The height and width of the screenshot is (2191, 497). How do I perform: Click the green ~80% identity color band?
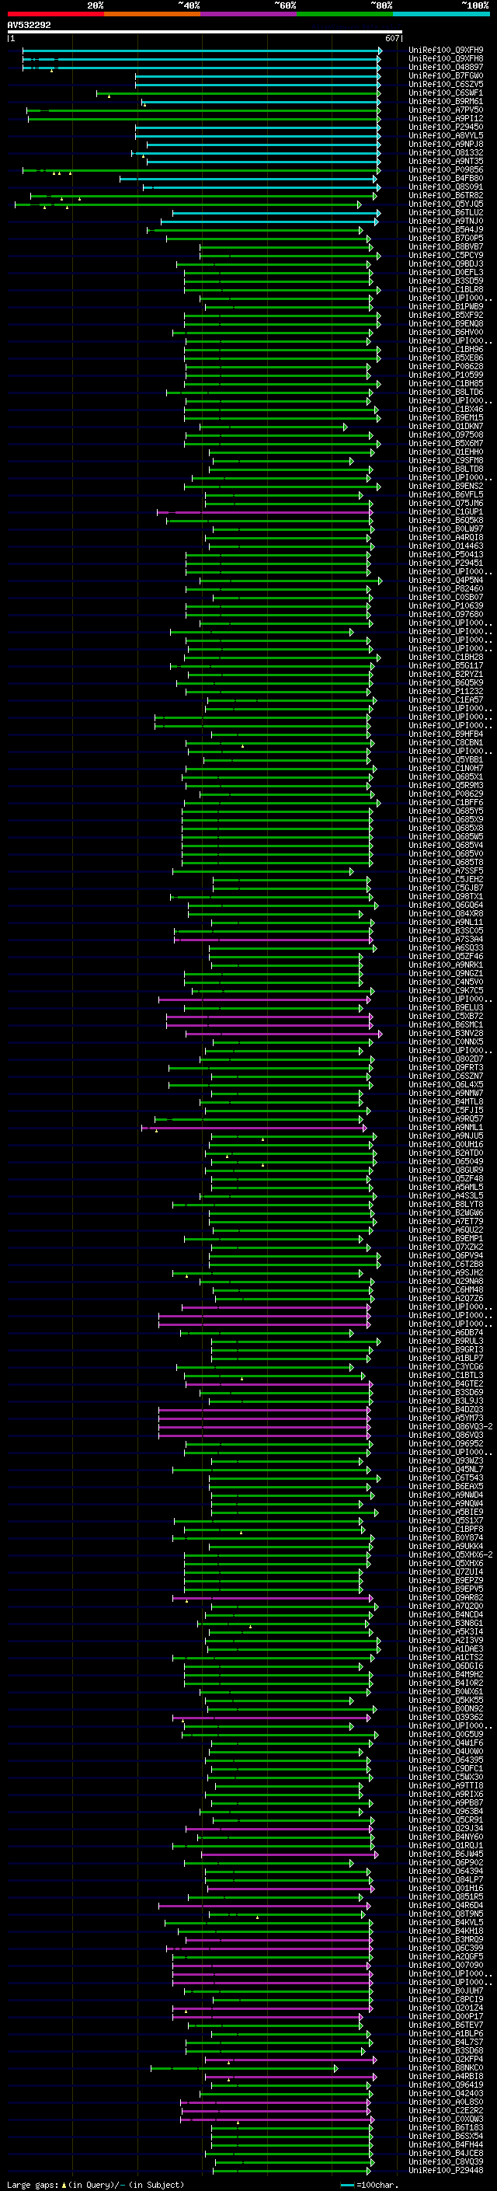345,14
